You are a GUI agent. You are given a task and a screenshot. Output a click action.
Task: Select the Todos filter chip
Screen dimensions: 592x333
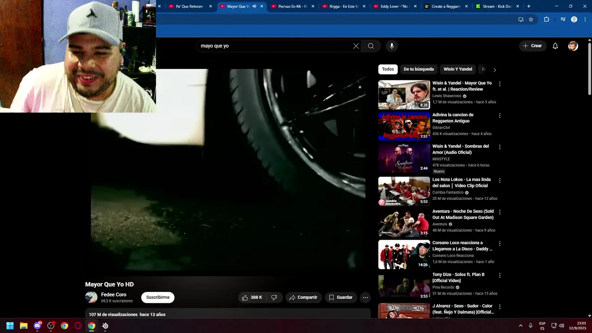(x=388, y=69)
